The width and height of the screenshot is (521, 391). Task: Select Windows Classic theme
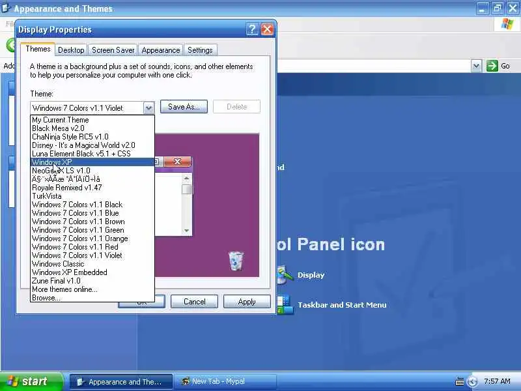pos(92,264)
